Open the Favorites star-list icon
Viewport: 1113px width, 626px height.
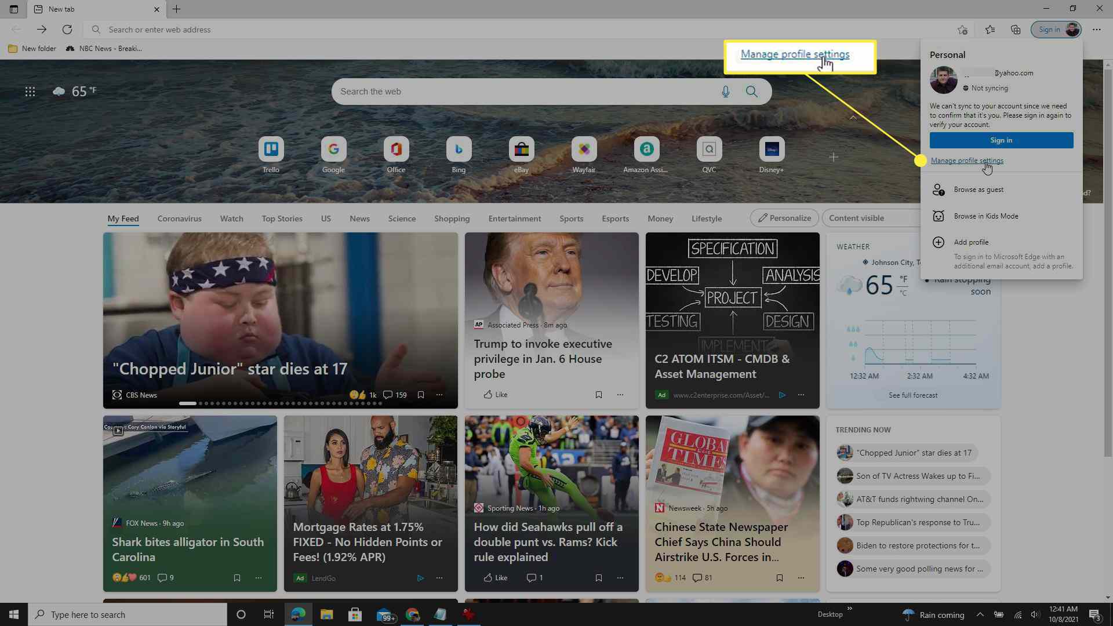click(990, 30)
